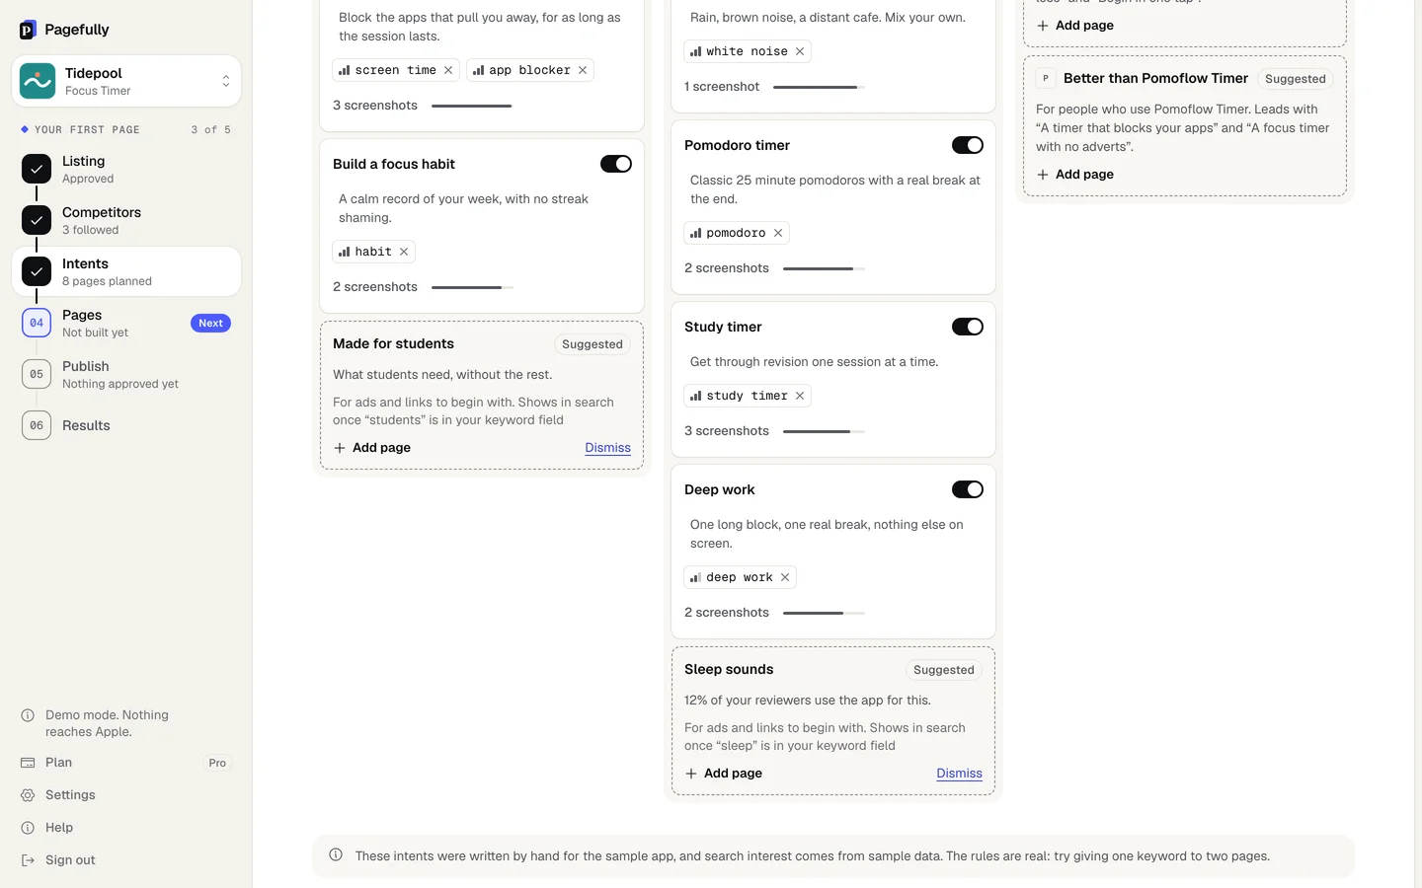Screen dimensions: 1422x888
Task: Click the bar chart icon on habit tag
Action: coord(344,252)
